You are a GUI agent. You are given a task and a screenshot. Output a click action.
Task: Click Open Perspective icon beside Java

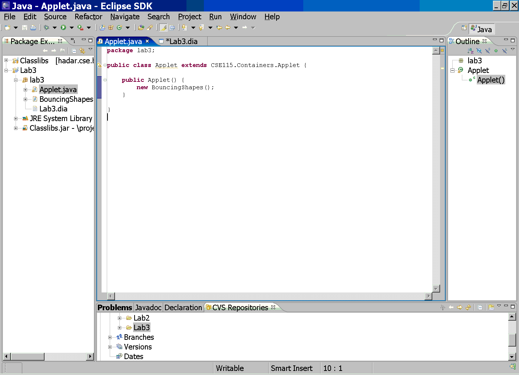click(464, 28)
